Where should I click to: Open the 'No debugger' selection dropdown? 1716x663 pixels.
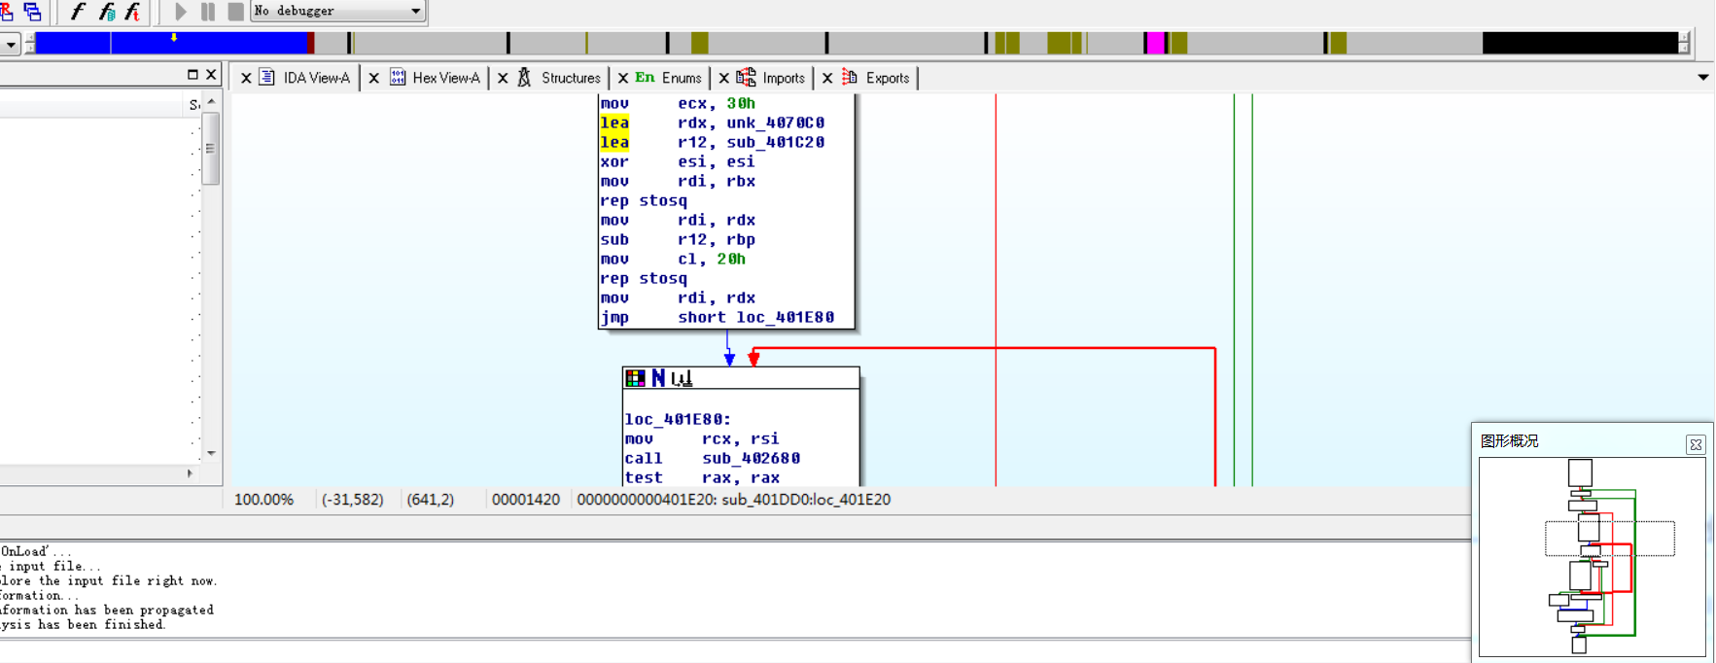click(x=338, y=11)
